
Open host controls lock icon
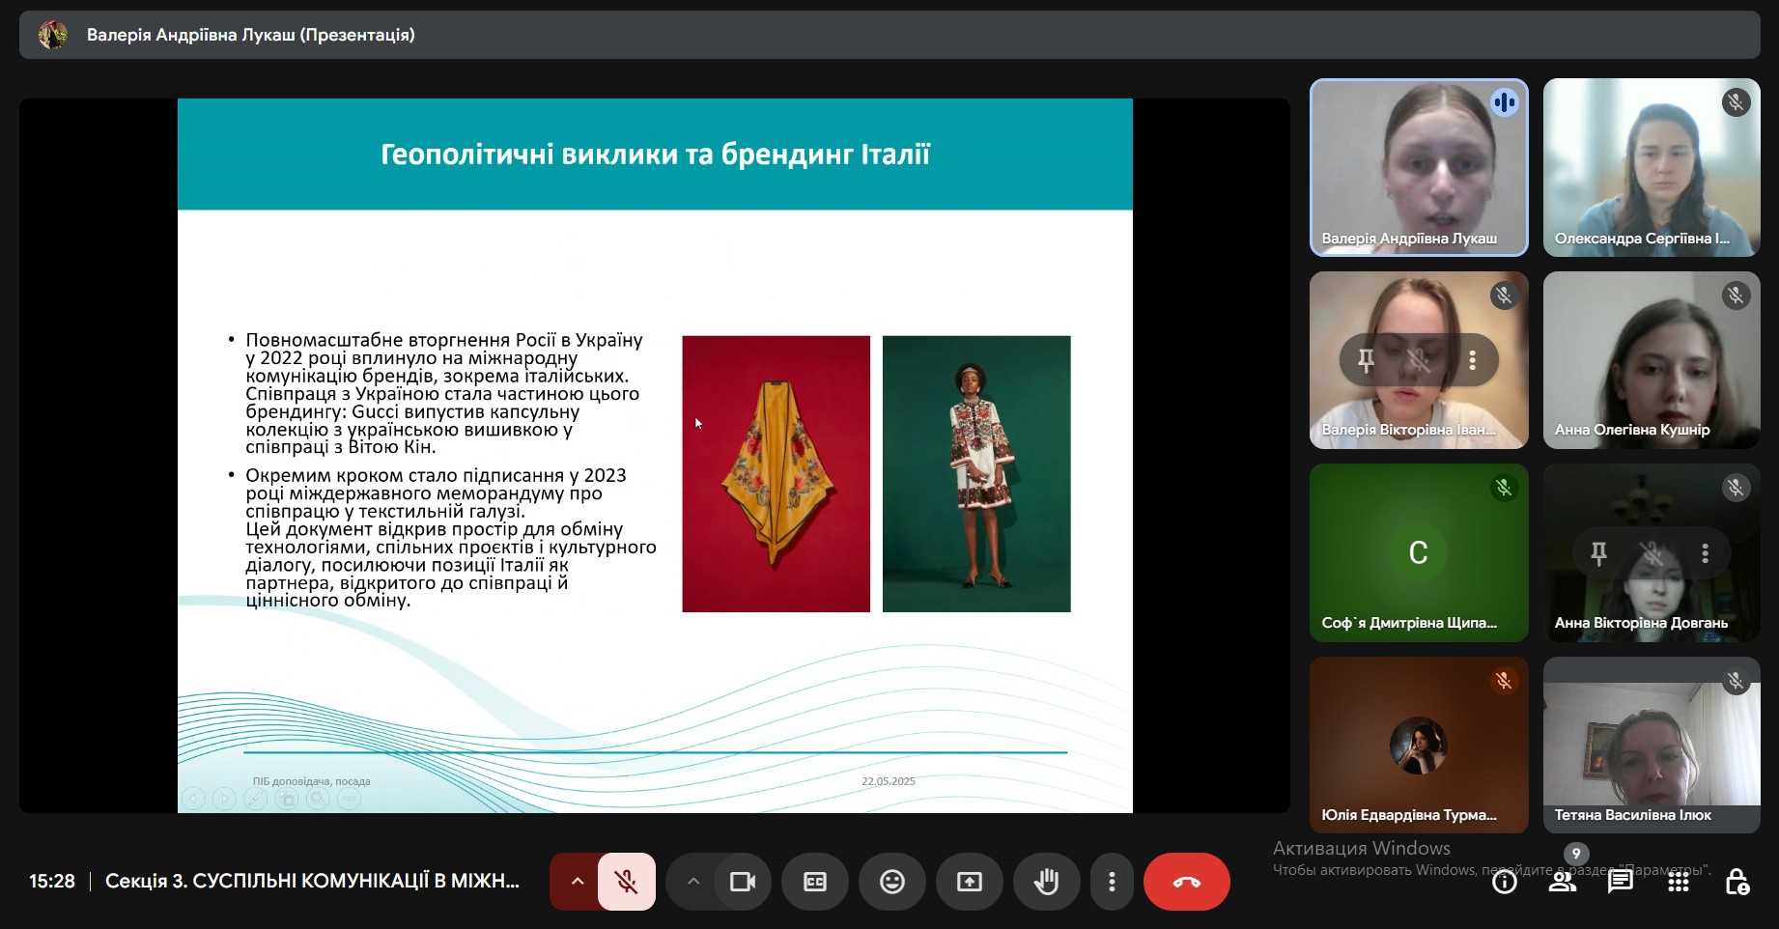[1737, 882]
